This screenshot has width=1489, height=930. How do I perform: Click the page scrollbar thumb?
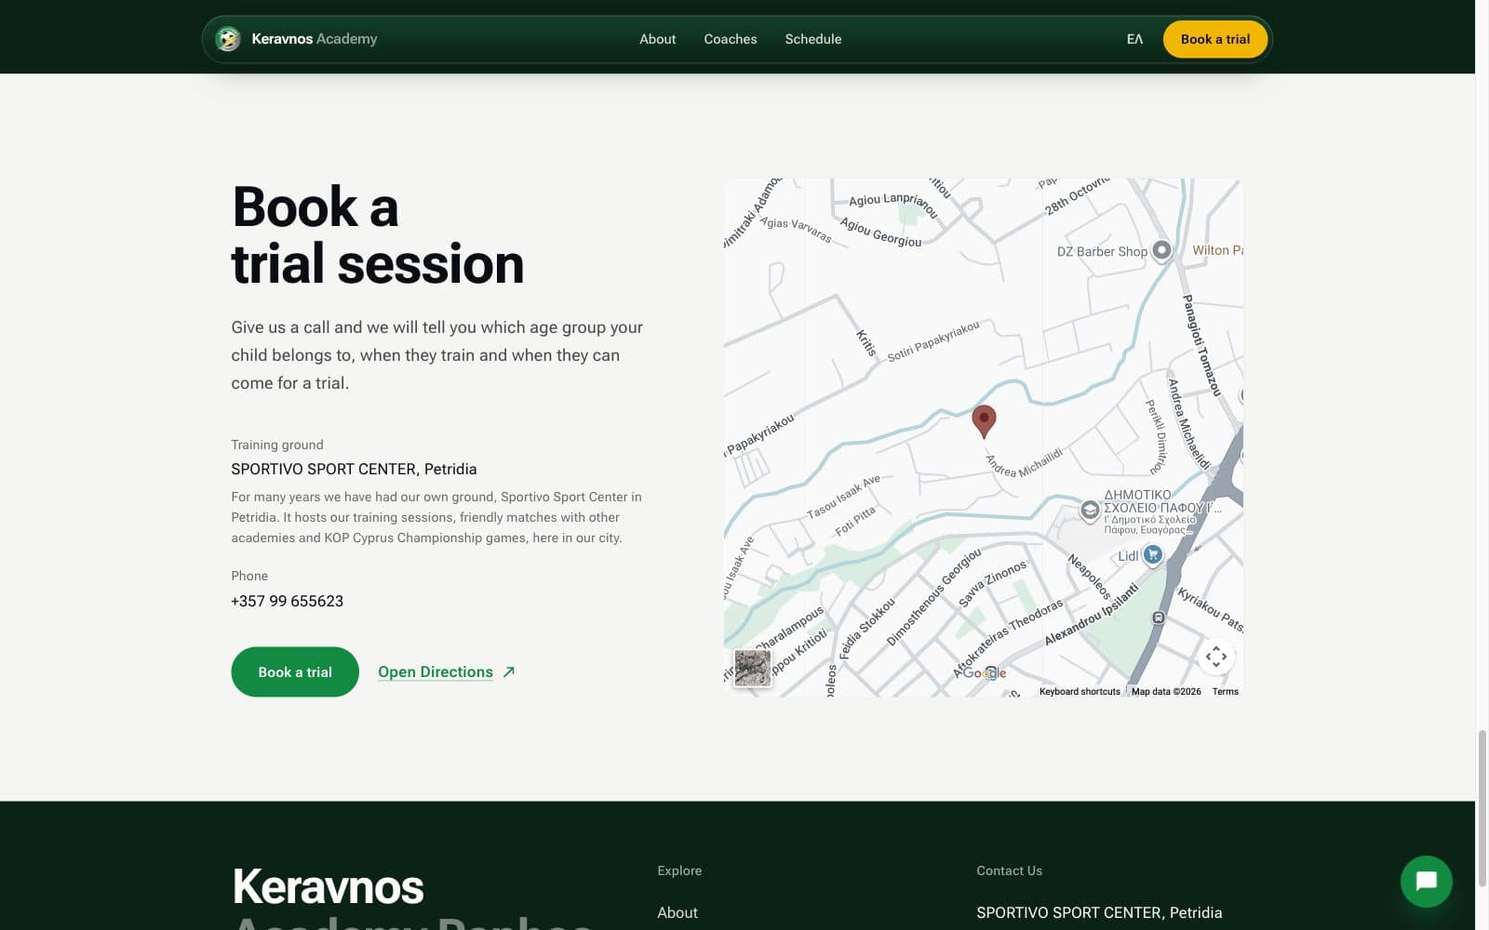click(1482, 809)
